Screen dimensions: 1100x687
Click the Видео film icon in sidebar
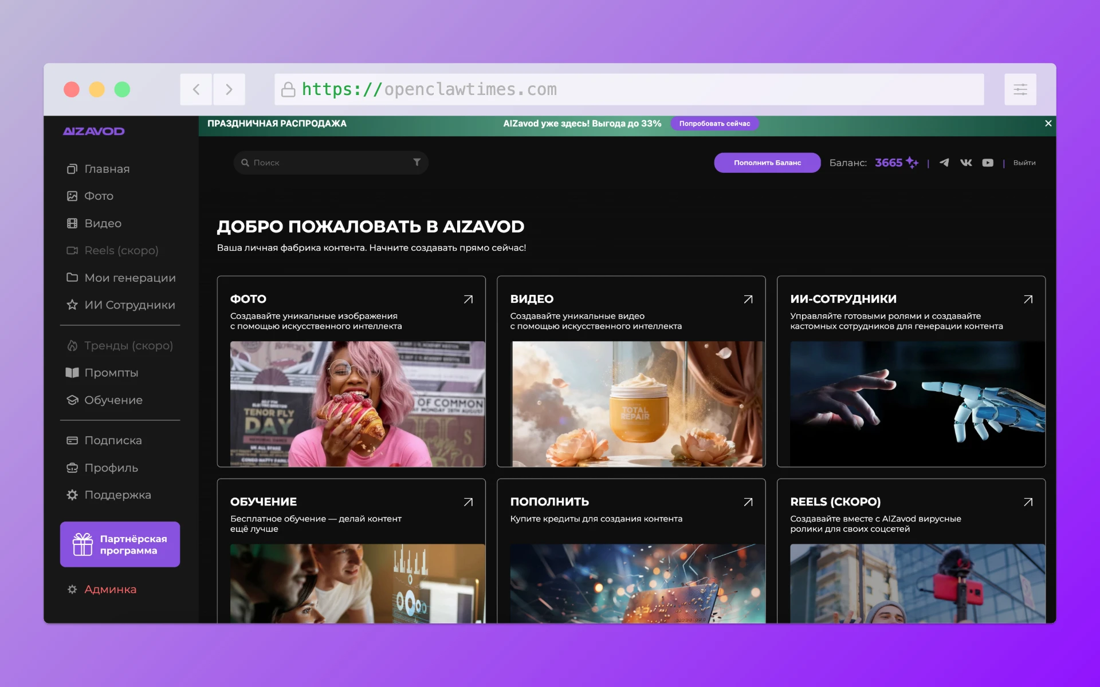tap(72, 223)
